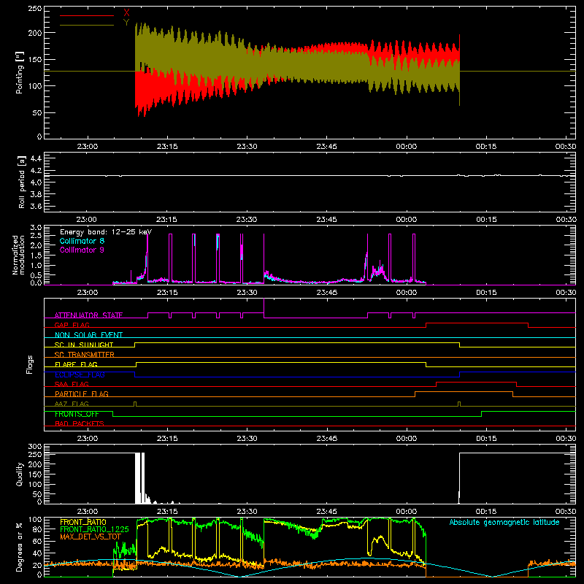Click 23:45 time label under modulation plot
584x584 pixels.
tap(326, 293)
